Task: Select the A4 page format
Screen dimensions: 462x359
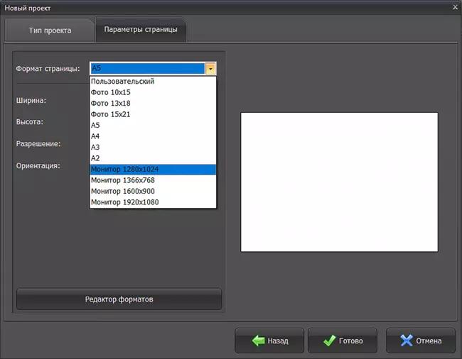Action: pyautogui.click(x=153, y=136)
